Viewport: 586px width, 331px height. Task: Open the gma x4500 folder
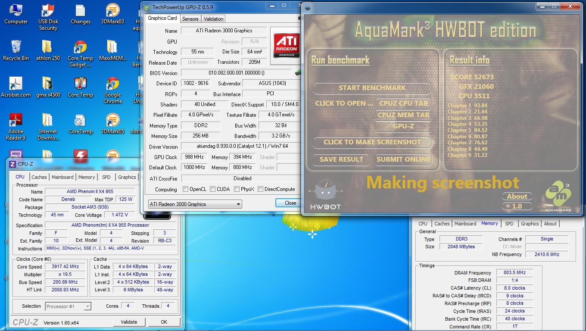[48, 87]
